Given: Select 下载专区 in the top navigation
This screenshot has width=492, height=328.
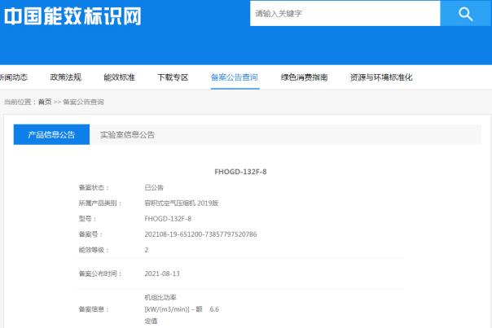Looking at the screenshot, I should 173,77.
